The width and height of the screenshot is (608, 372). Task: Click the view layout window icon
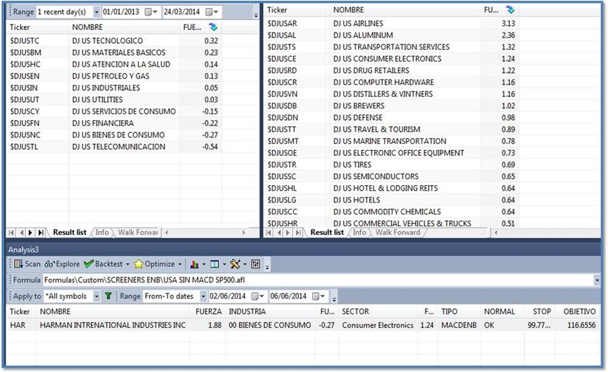(x=214, y=264)
